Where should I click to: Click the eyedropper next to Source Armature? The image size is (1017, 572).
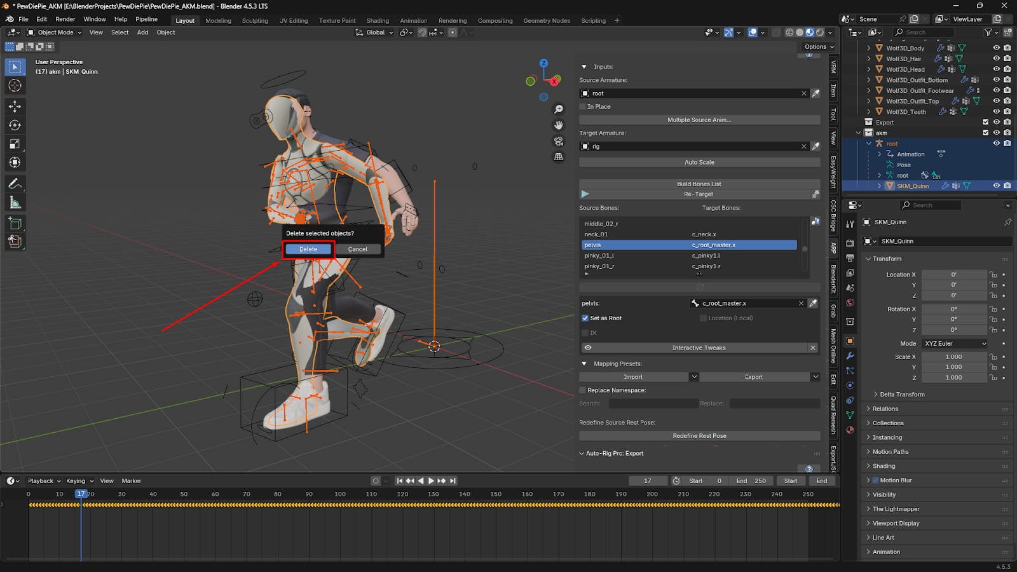816,93
